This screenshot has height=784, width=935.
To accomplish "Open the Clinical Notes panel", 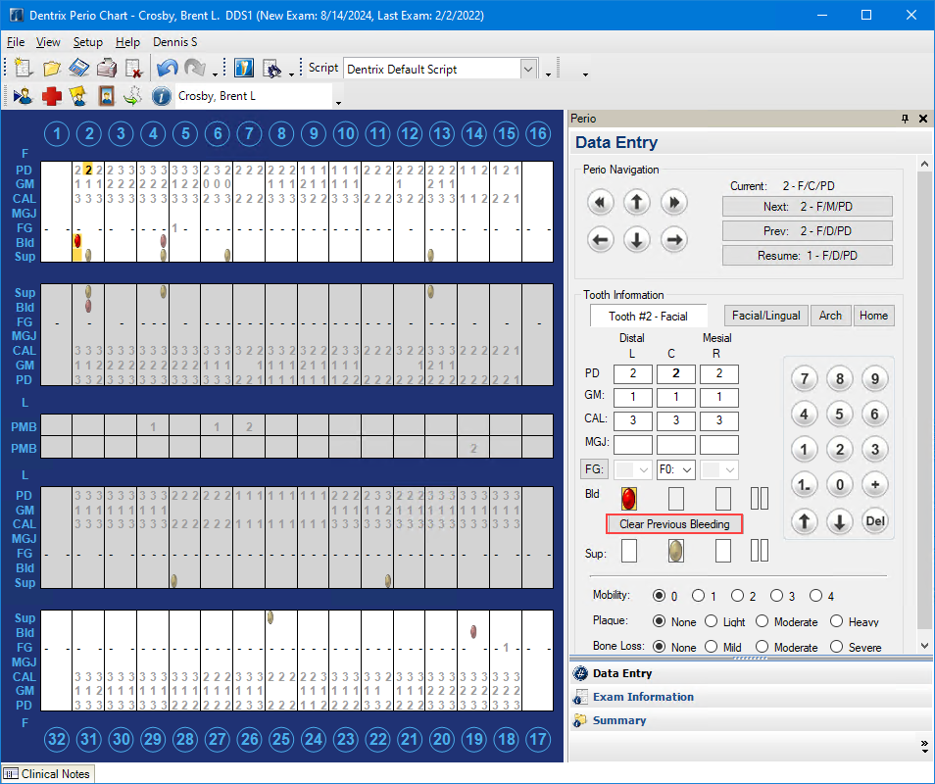I will [x=47, y=773].
